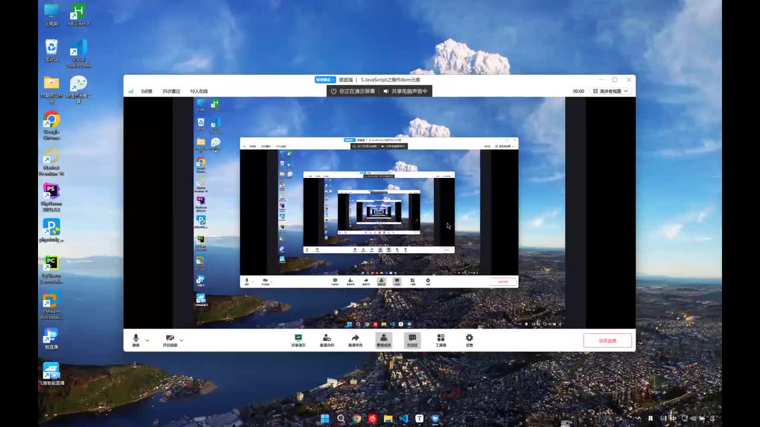
Task: Turn on the camera video
Action: click(170, 340)
